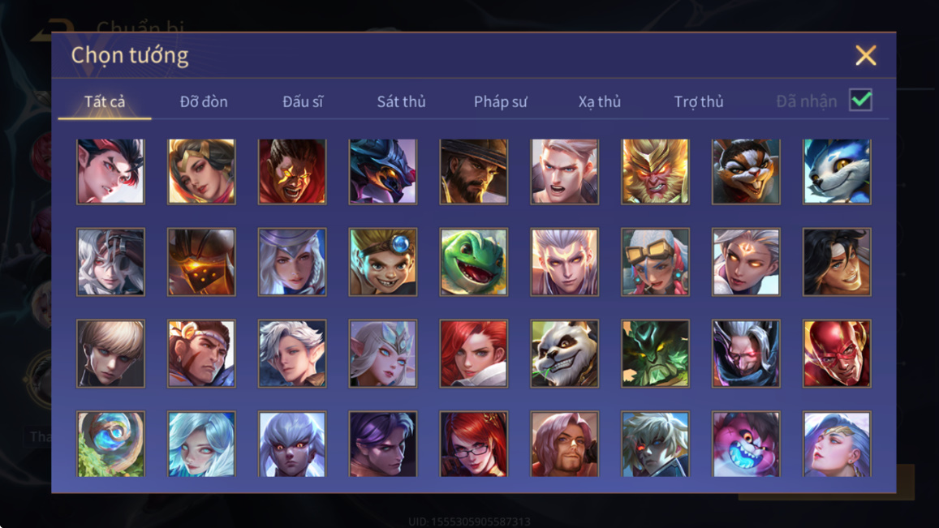
Task: Select the red-masked speedster hero portrait
Action: [837, 353]
